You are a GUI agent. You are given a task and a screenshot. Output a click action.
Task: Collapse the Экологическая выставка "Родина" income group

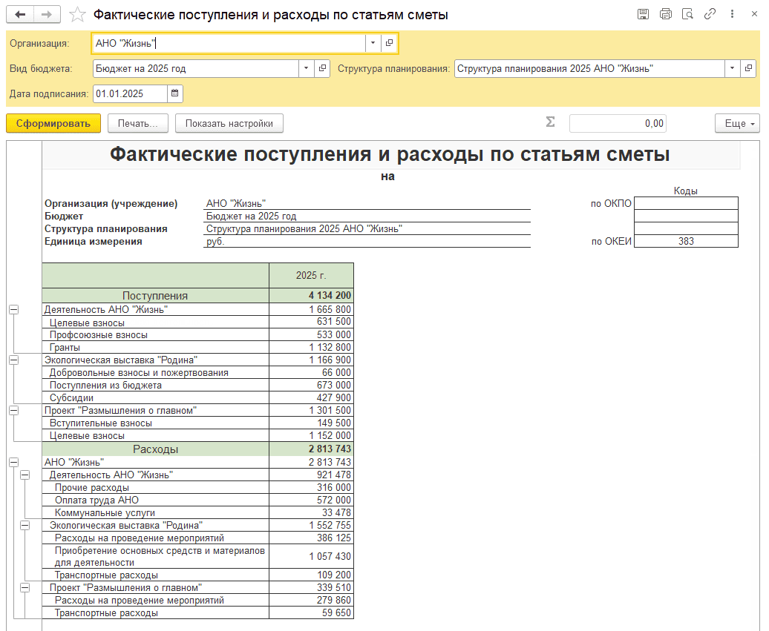point(13,360)
